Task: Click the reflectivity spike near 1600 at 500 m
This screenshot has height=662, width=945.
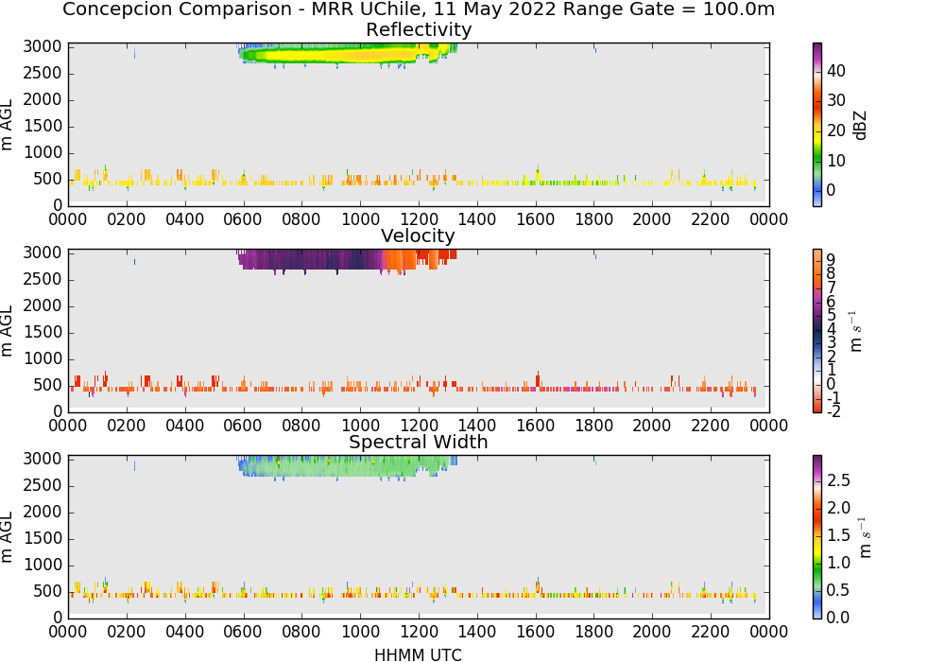Action: 538,172
